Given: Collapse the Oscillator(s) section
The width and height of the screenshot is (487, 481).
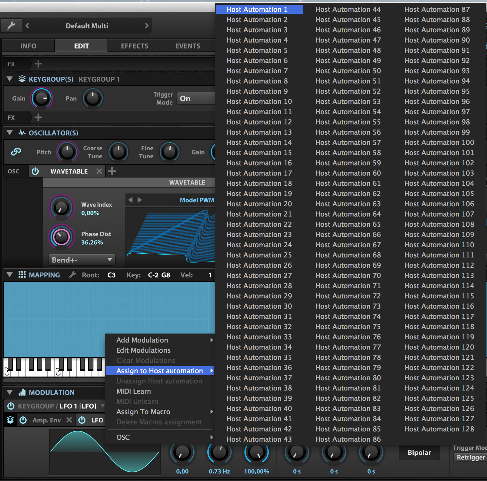Looking at the screenshot, I should coord(10,133).
